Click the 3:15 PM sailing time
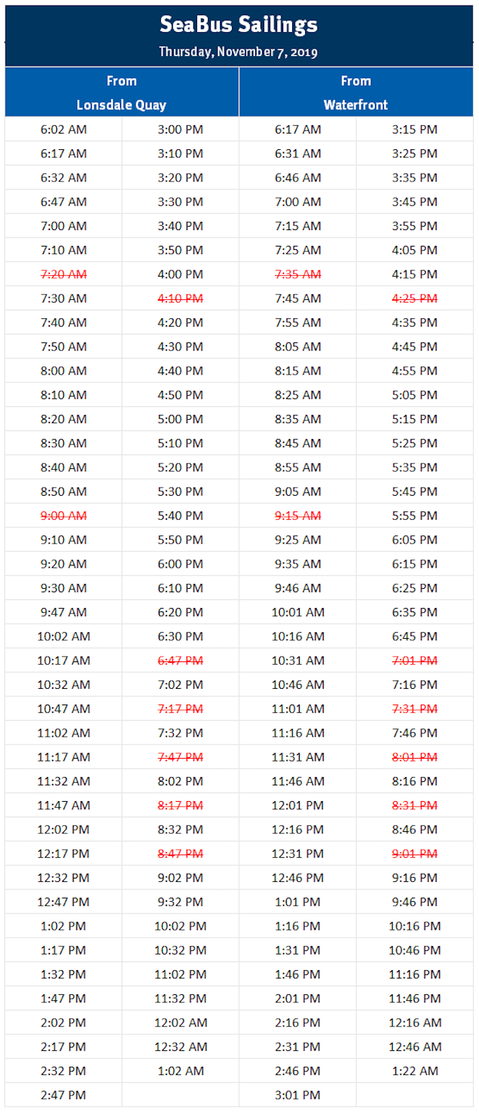Screen dimensions: 479x1114 point(415,129)
